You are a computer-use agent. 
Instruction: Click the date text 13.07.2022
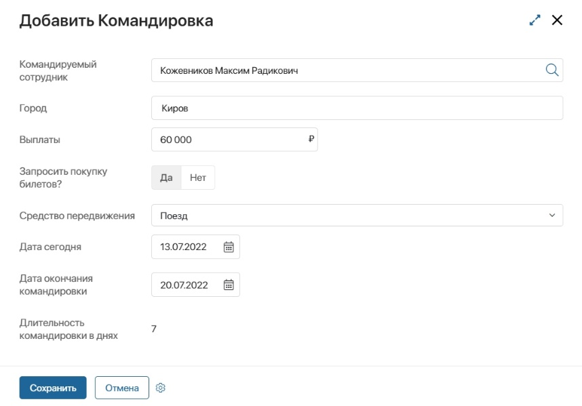pos(184,247)
